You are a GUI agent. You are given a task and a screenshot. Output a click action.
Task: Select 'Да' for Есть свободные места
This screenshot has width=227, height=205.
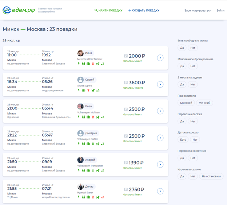point(182,48)
